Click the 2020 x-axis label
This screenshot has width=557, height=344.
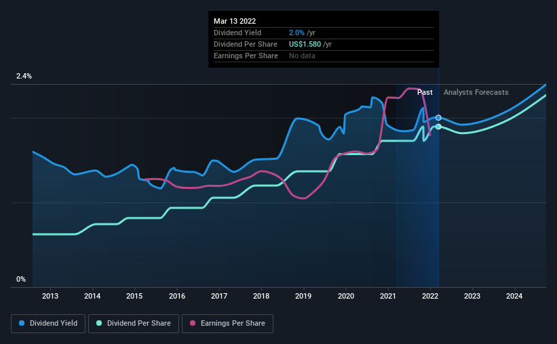point(345,296)
